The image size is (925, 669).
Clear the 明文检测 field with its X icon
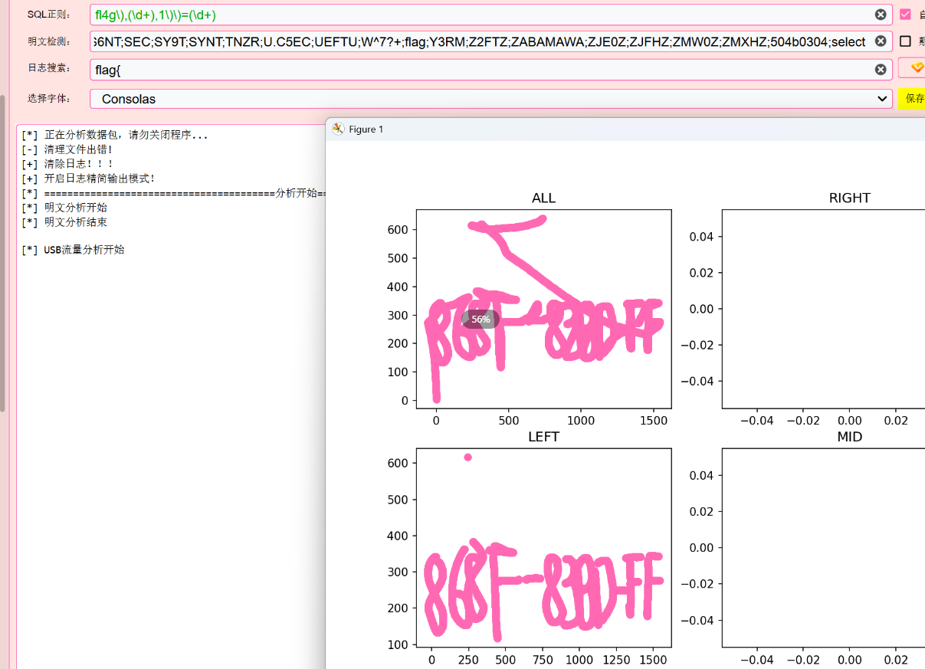(x=881, y=41)
